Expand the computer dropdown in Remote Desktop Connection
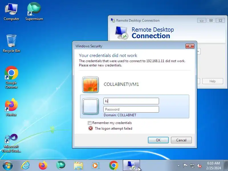 pyautogui.click(x=198, y=52)
